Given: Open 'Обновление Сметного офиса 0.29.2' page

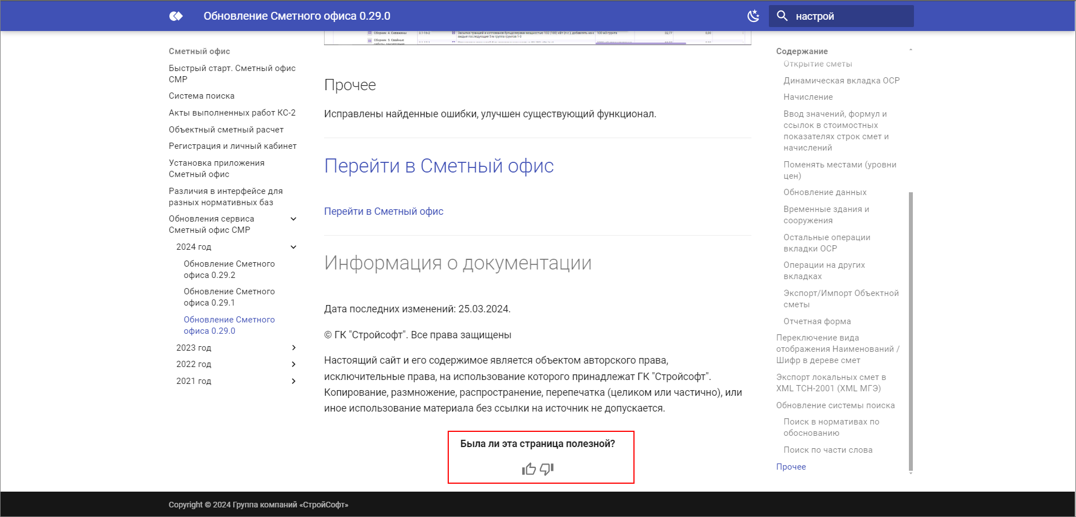Looking at the screenshot, I should 229,269.
